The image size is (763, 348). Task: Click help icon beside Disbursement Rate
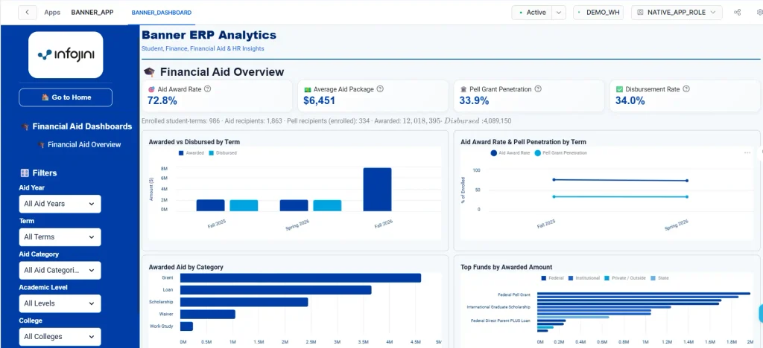click(686, 88)
